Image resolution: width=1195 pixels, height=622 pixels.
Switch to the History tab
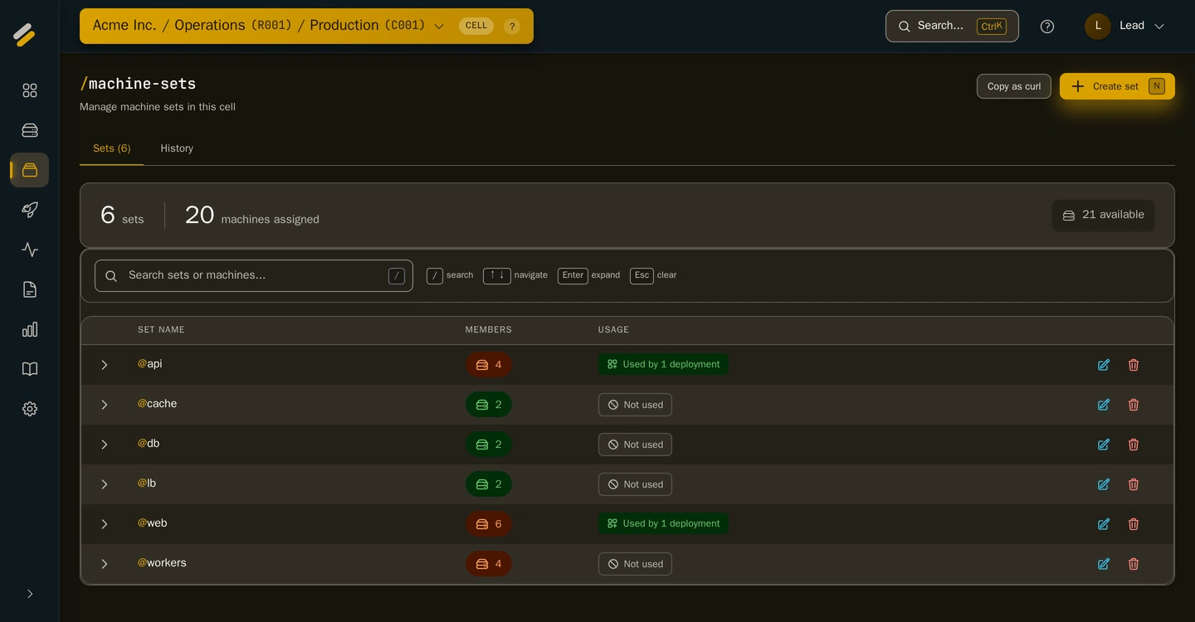click(x=177, y=148)
